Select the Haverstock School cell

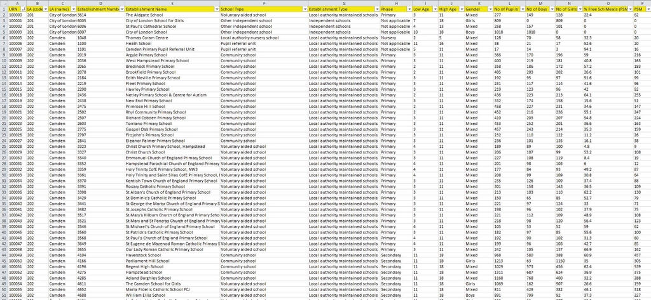pyautogui.click(x=172, y=255)
